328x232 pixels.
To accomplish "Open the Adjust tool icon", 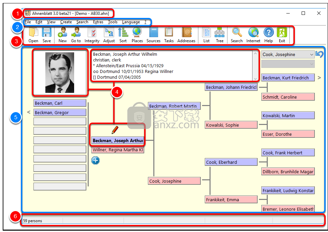I will 109,32.
